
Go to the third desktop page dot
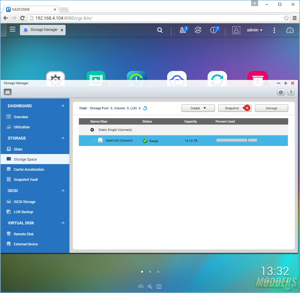[158, 272]
